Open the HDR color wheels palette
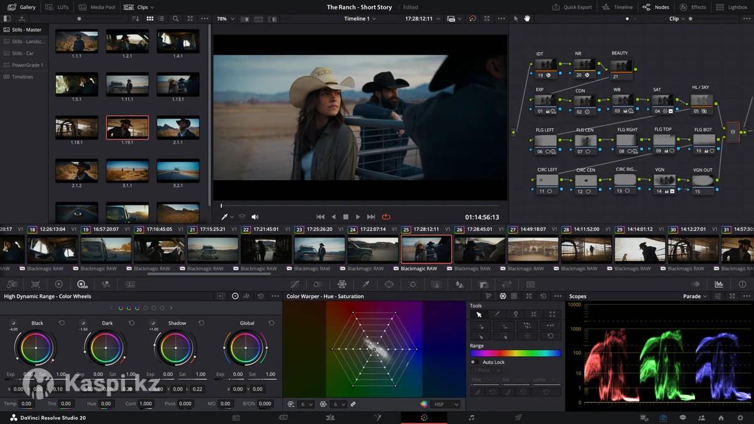Image resolution: width=754 pixels, height=424 pixels. click(x=82, y=285)
